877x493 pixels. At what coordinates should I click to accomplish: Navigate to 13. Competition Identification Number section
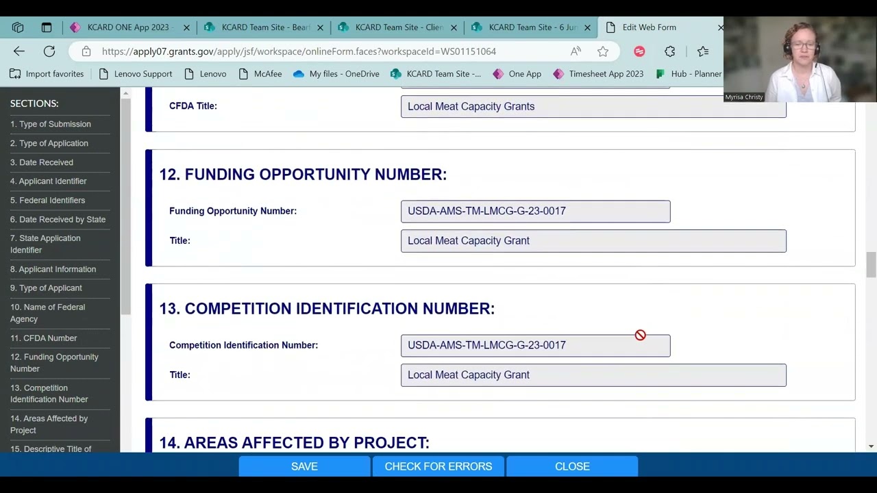click(x=49, y=393)
